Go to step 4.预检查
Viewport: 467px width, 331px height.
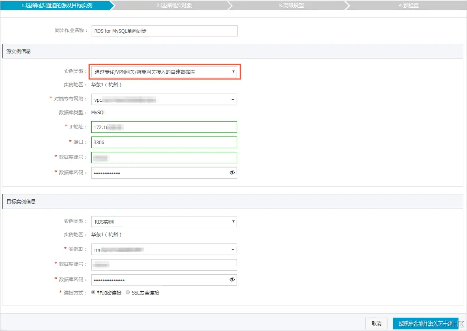[409, 5]
